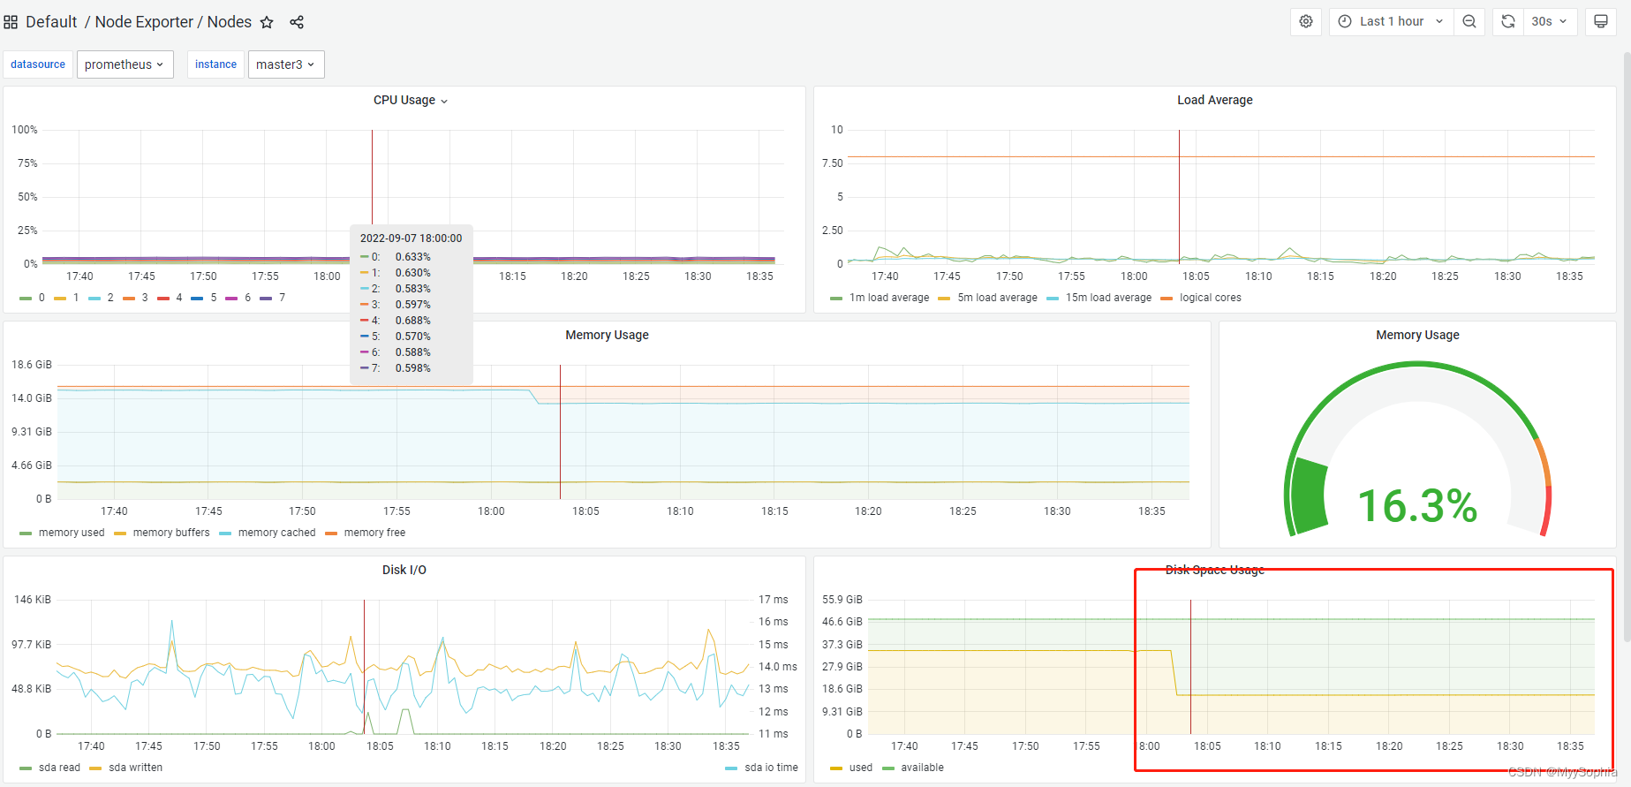Open the 30s refresh interval dropdown

coord(1549,21)
